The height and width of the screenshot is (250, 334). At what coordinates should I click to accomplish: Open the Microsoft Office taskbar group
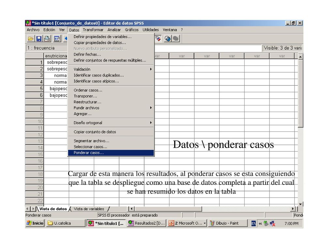click(x=187, y=223)
